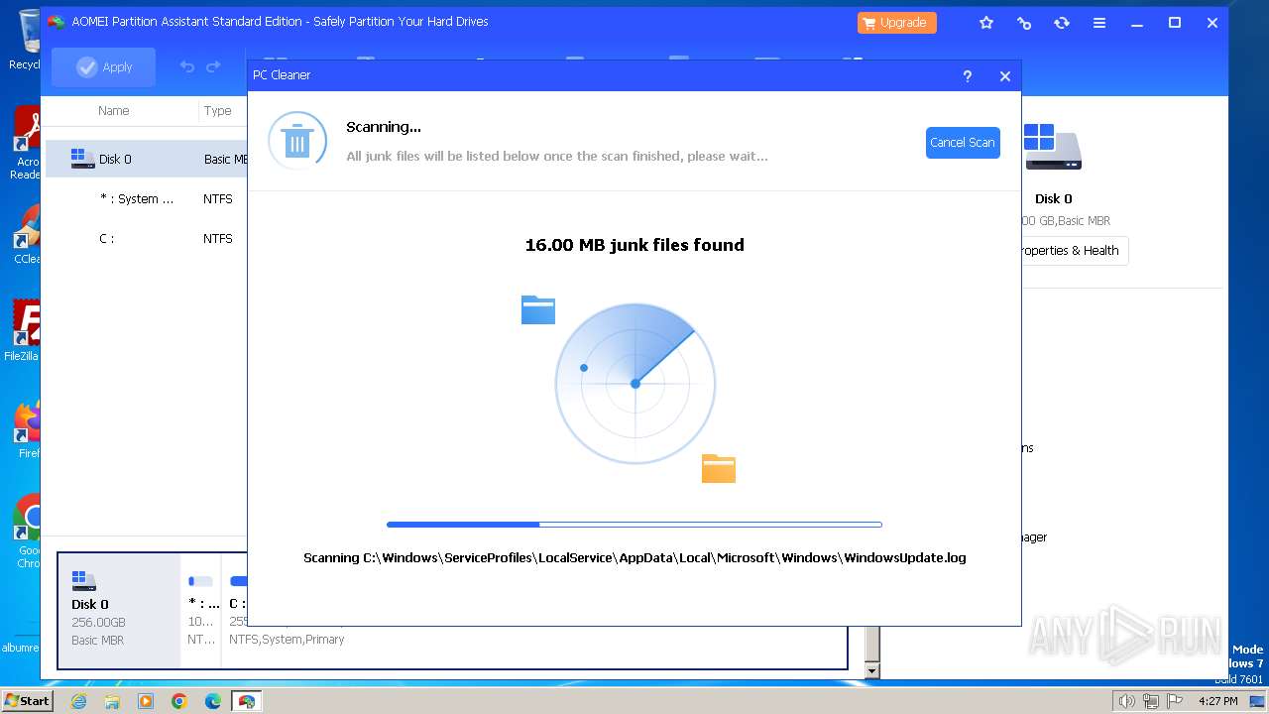Open Firefox desktop icon
Screen dimensions: 1269x714
coord(27,429)
